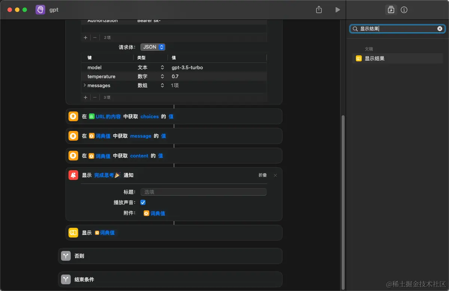449x291 pixels.
Task: Add a new header row
Action: tap(85, 37)
